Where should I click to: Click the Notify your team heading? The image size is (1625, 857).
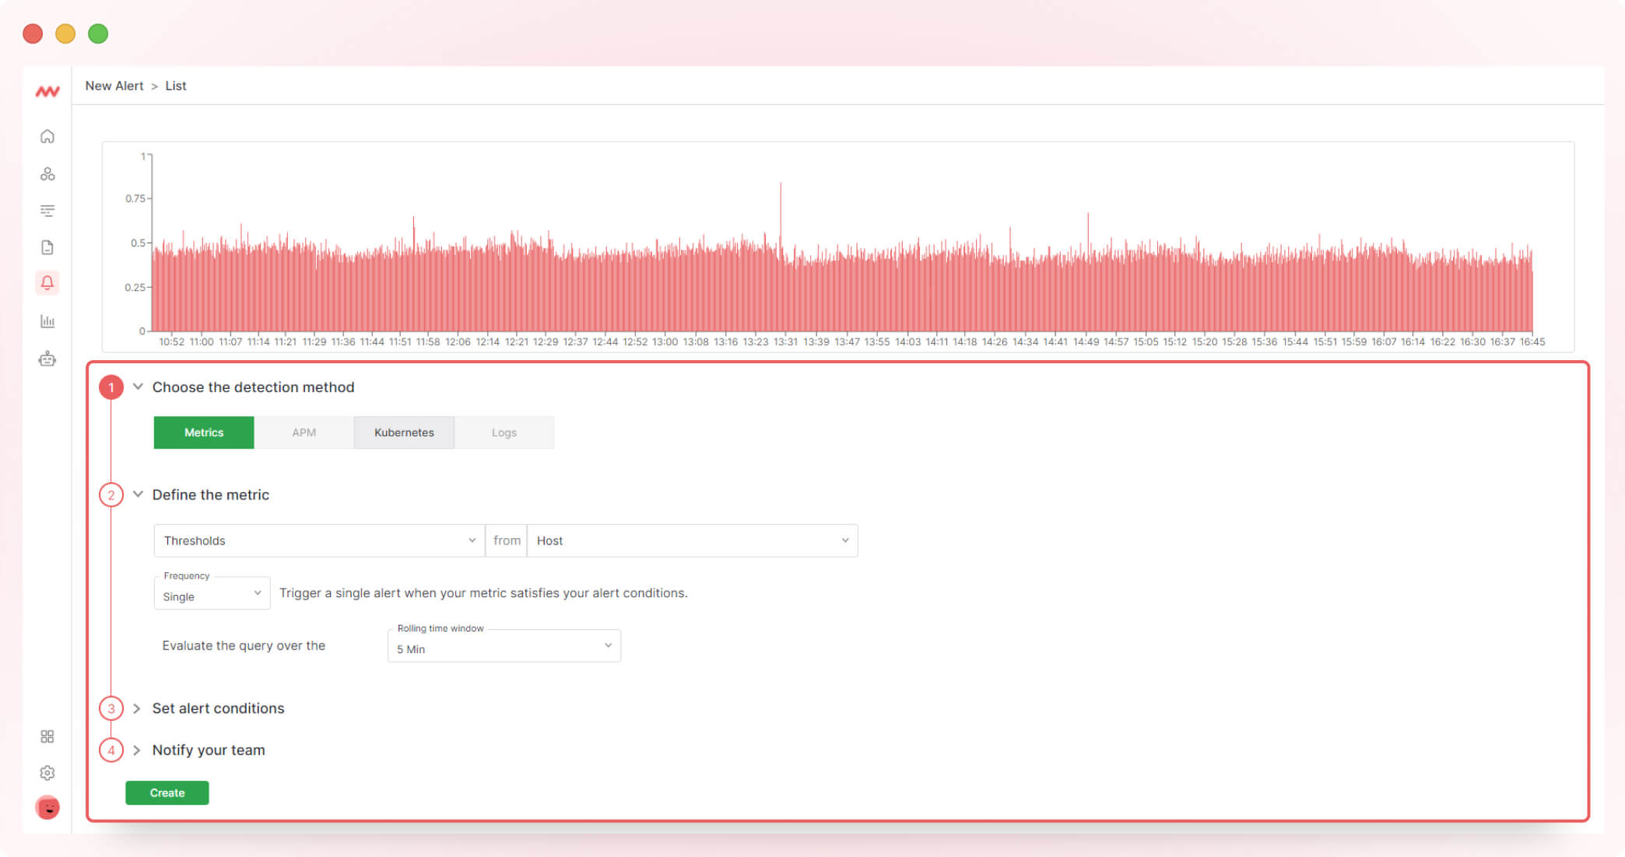pos(209,750)
